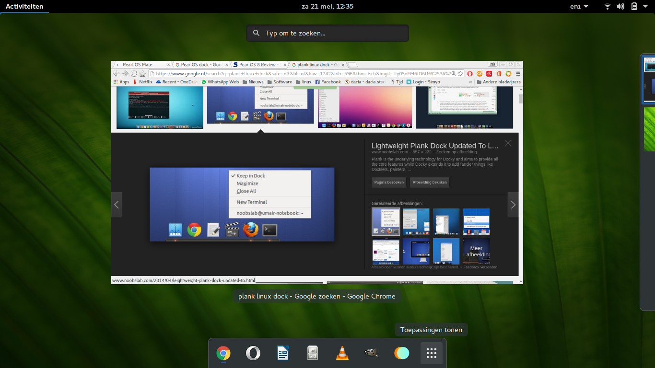Screen dimensions: 655x368
Task: Launch VLC media player from the dash
Action: point(342,354)
